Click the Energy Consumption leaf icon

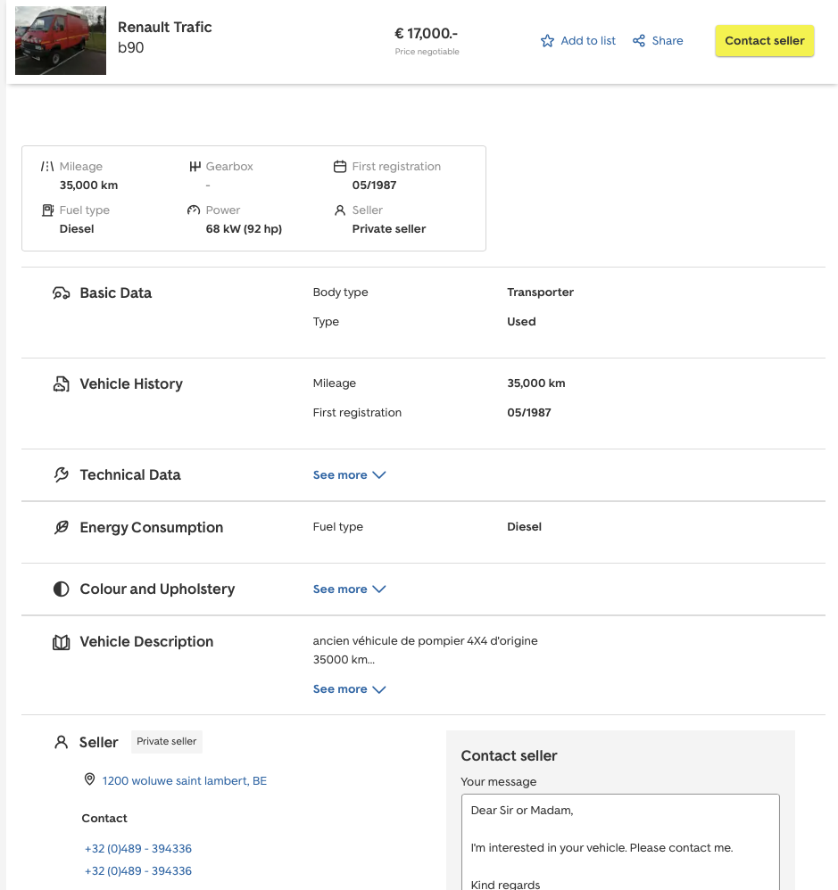click(61, 528)
